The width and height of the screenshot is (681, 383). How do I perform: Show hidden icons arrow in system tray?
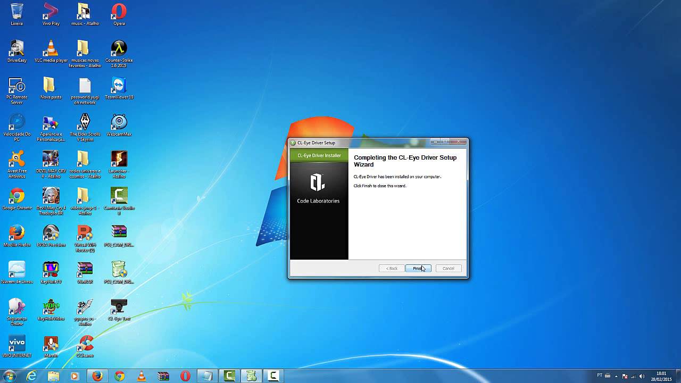click(617, 376)
